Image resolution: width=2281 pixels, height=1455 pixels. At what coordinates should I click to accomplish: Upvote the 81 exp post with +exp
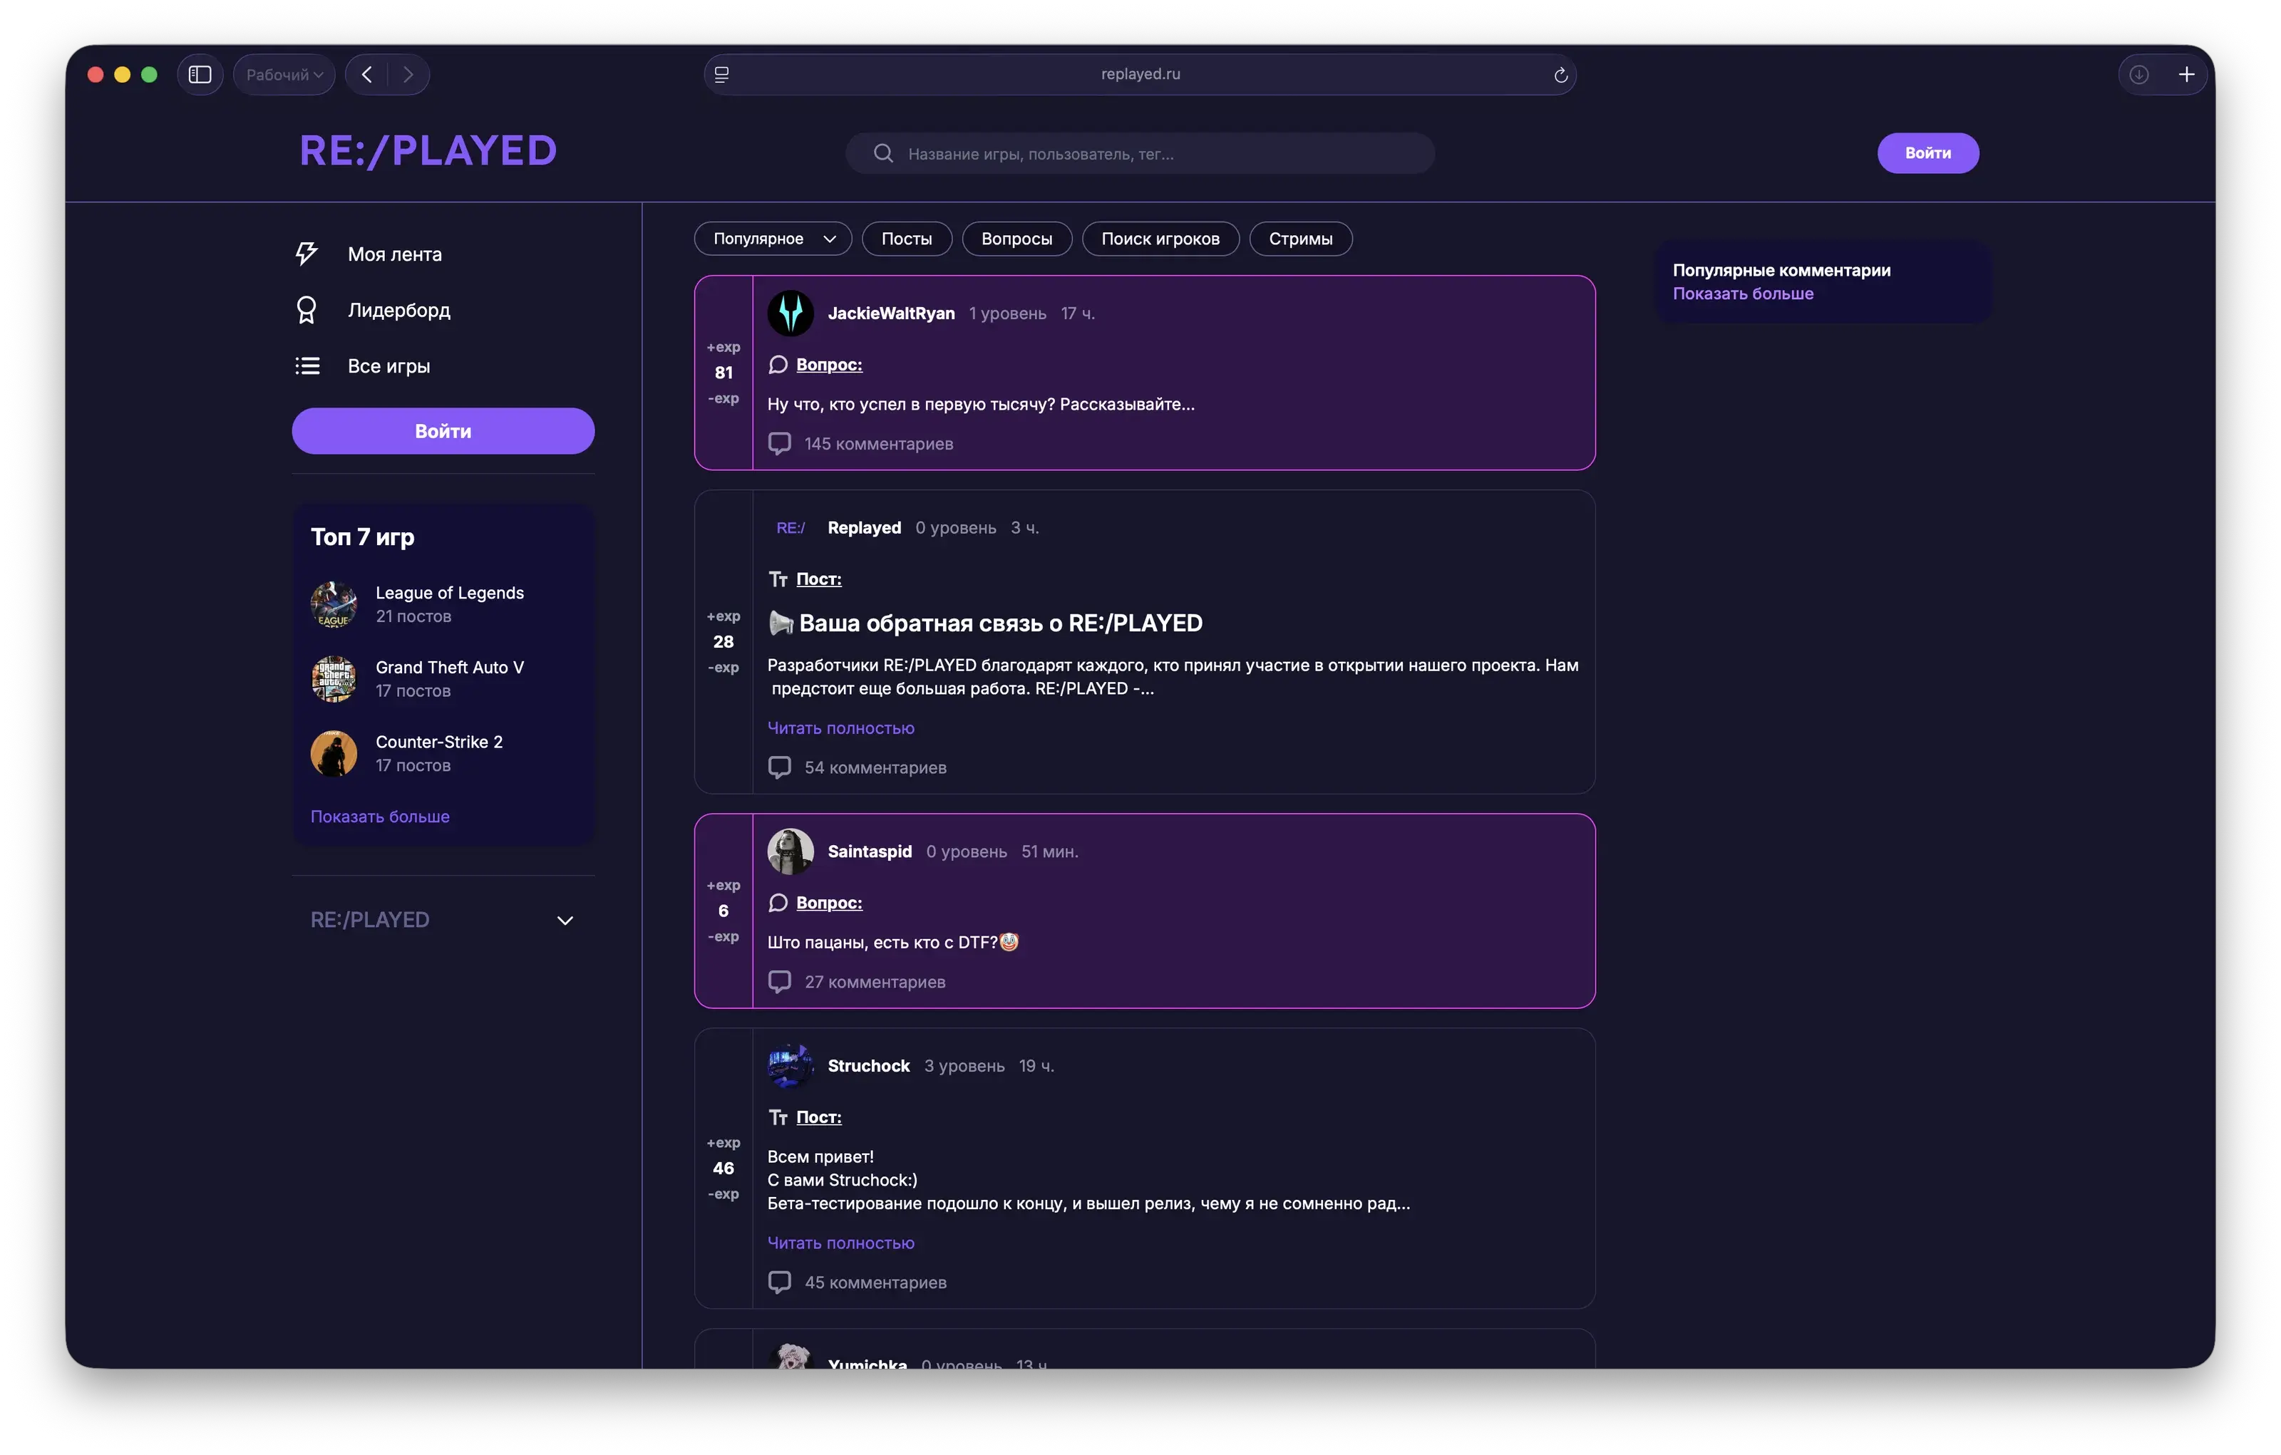723,348
